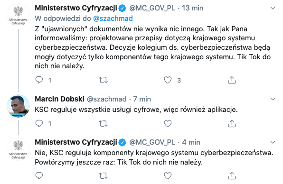283x184 pixels.
Task: Open the chevron menu on the 4 min tweet
Action: (273, 142)
